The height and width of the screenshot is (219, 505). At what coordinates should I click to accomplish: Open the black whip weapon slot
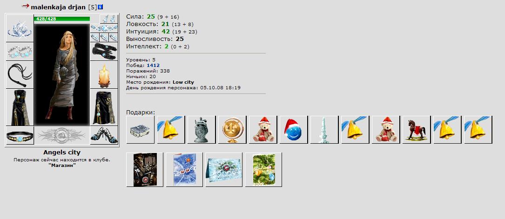tap(20, 74)
